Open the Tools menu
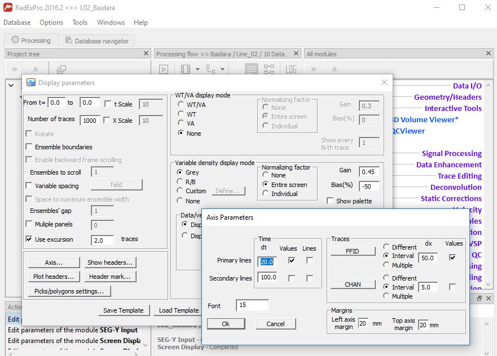497x356 pixels. pos(80,23)
